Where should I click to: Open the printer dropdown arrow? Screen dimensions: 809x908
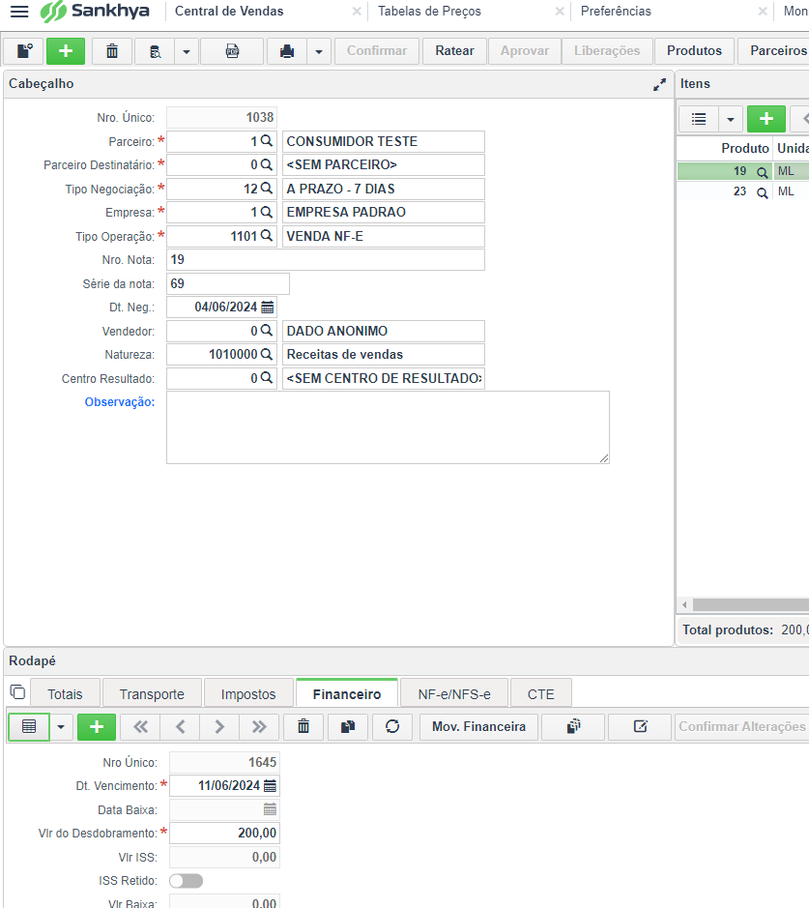point(319,51)
